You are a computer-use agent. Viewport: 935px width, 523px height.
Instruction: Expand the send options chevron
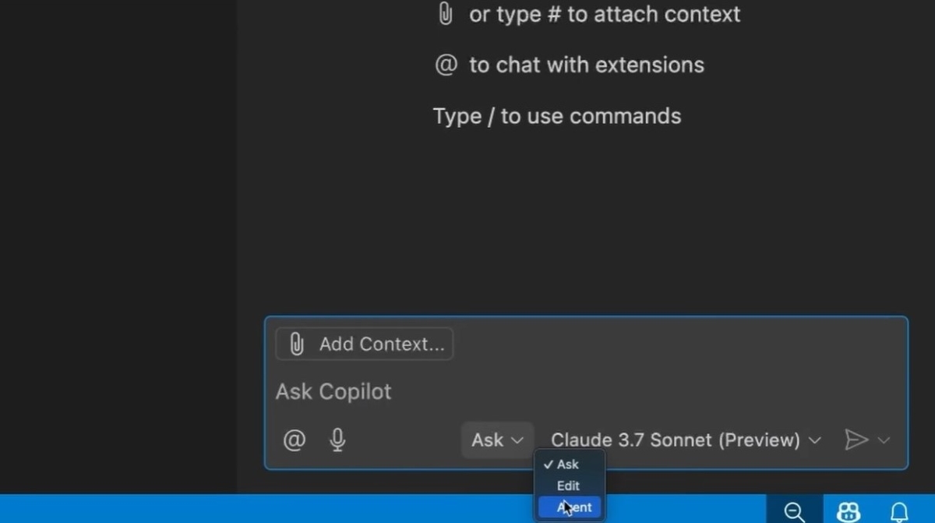pos(884,440)
